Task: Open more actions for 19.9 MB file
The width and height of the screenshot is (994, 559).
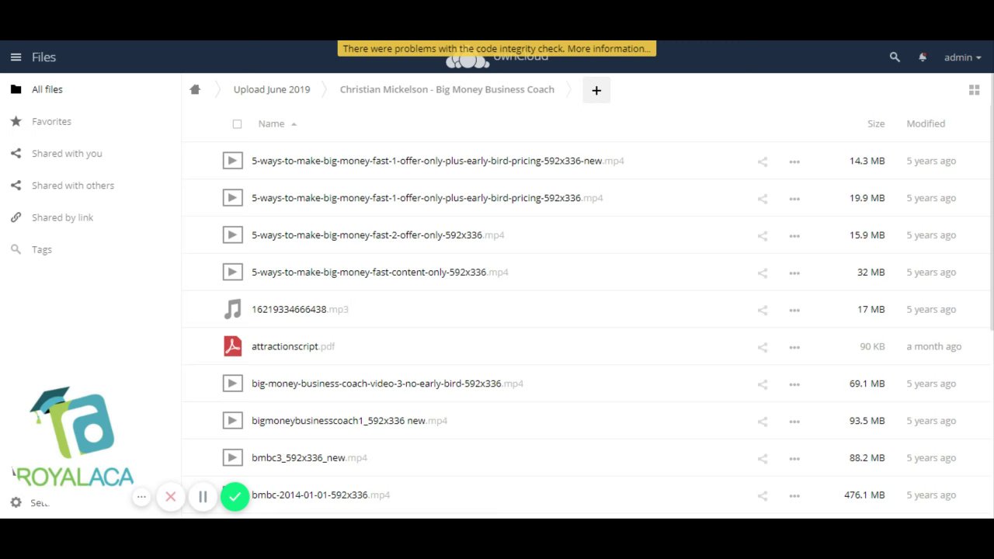Action: [794, 199]
